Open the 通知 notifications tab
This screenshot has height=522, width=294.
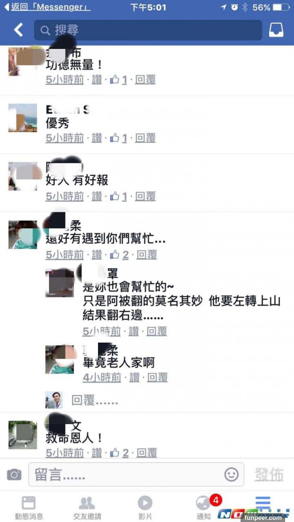point(203,508)
